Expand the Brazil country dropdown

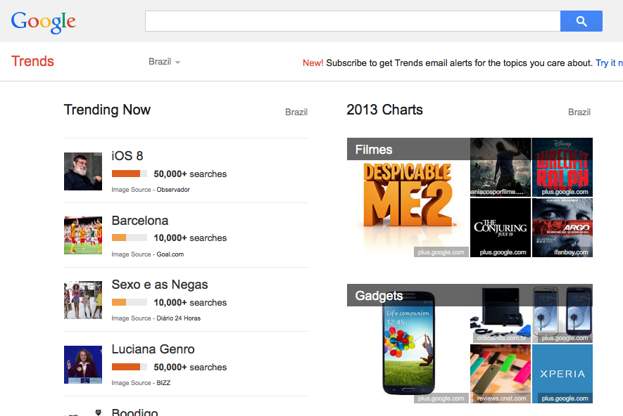[x=164, y=62]
